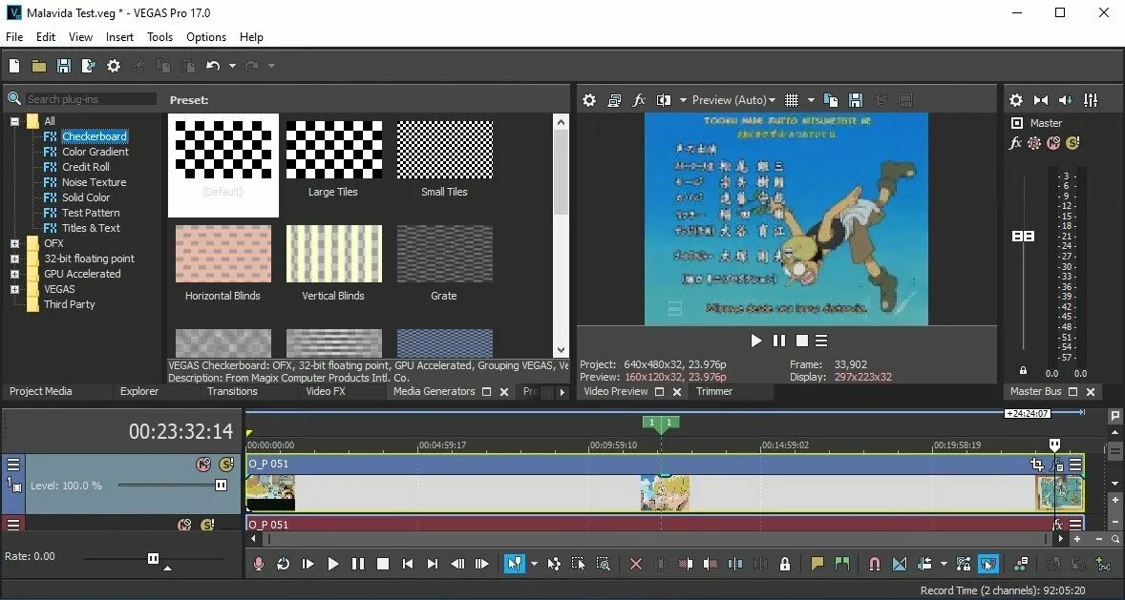Open Overlays dropdown arrow next to grid
This screenshot has height=600, width=1125.
811,100
